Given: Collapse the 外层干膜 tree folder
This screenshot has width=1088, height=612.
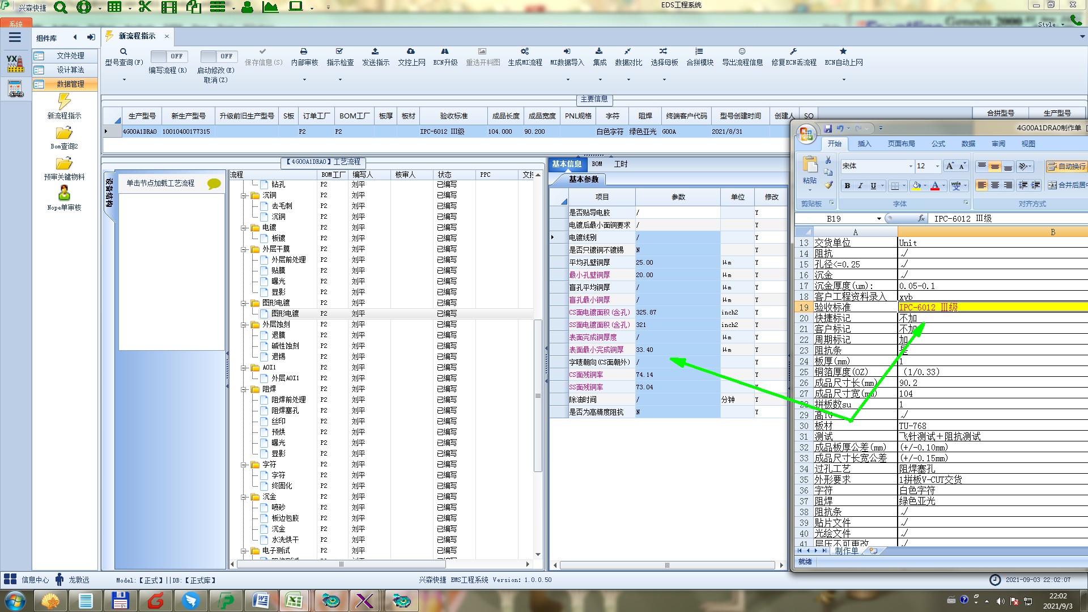Looking at the screenshot, I should pyautogui.click(x=244, y=249).
